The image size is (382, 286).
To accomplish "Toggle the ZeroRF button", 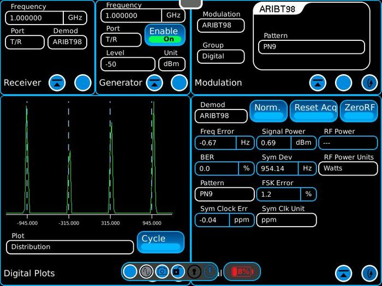I will point(359,111).
